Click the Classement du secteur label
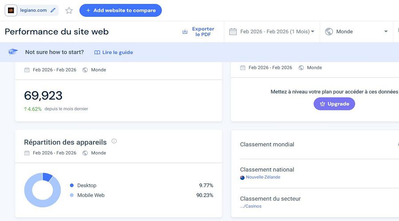 (270, 198)
